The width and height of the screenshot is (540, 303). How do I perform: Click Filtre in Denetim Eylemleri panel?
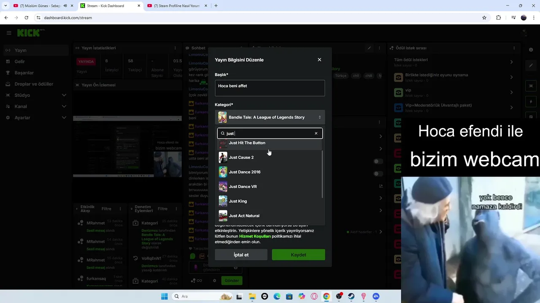[162, 209]
